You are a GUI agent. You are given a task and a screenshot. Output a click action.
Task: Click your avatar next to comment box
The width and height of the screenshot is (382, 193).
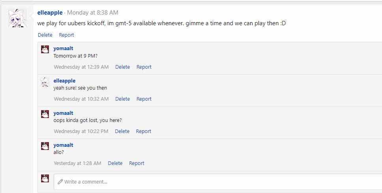point(45,178)
